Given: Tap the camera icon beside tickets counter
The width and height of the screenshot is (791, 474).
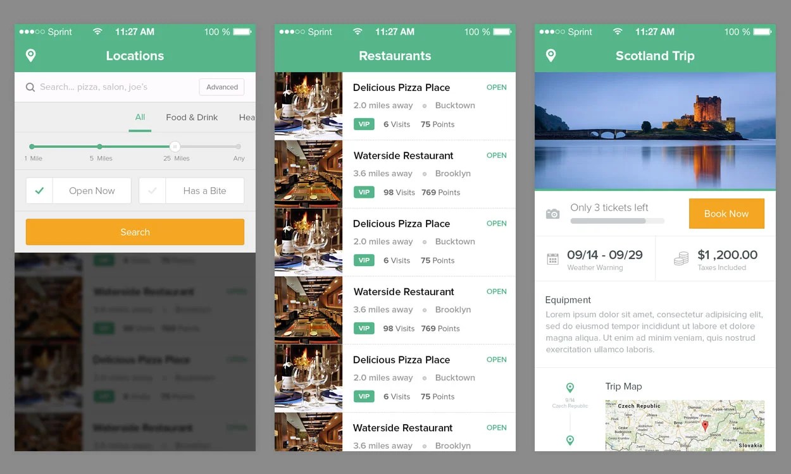Looking at the screenshot, I should pyautogui.click(x=552, y=213).
